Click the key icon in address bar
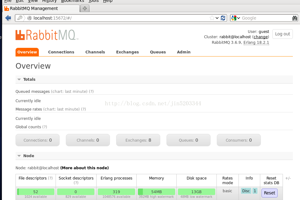 [x=20, y=18]
